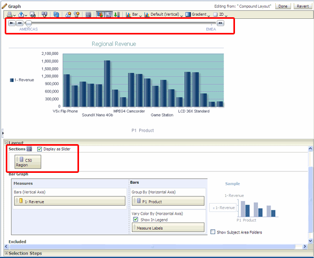Click the import formatting icon
The width and height of the screenshot is (314, 258).
point(44,15)
